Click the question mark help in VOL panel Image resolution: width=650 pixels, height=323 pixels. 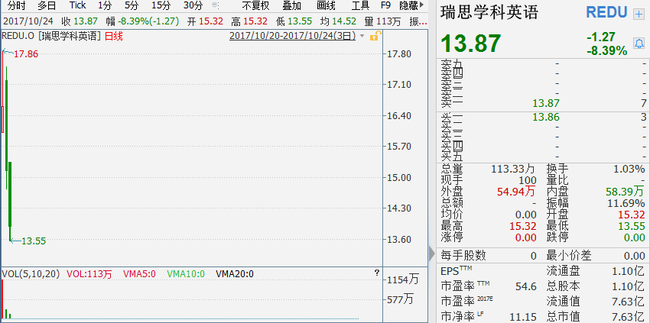click(375, 273)
